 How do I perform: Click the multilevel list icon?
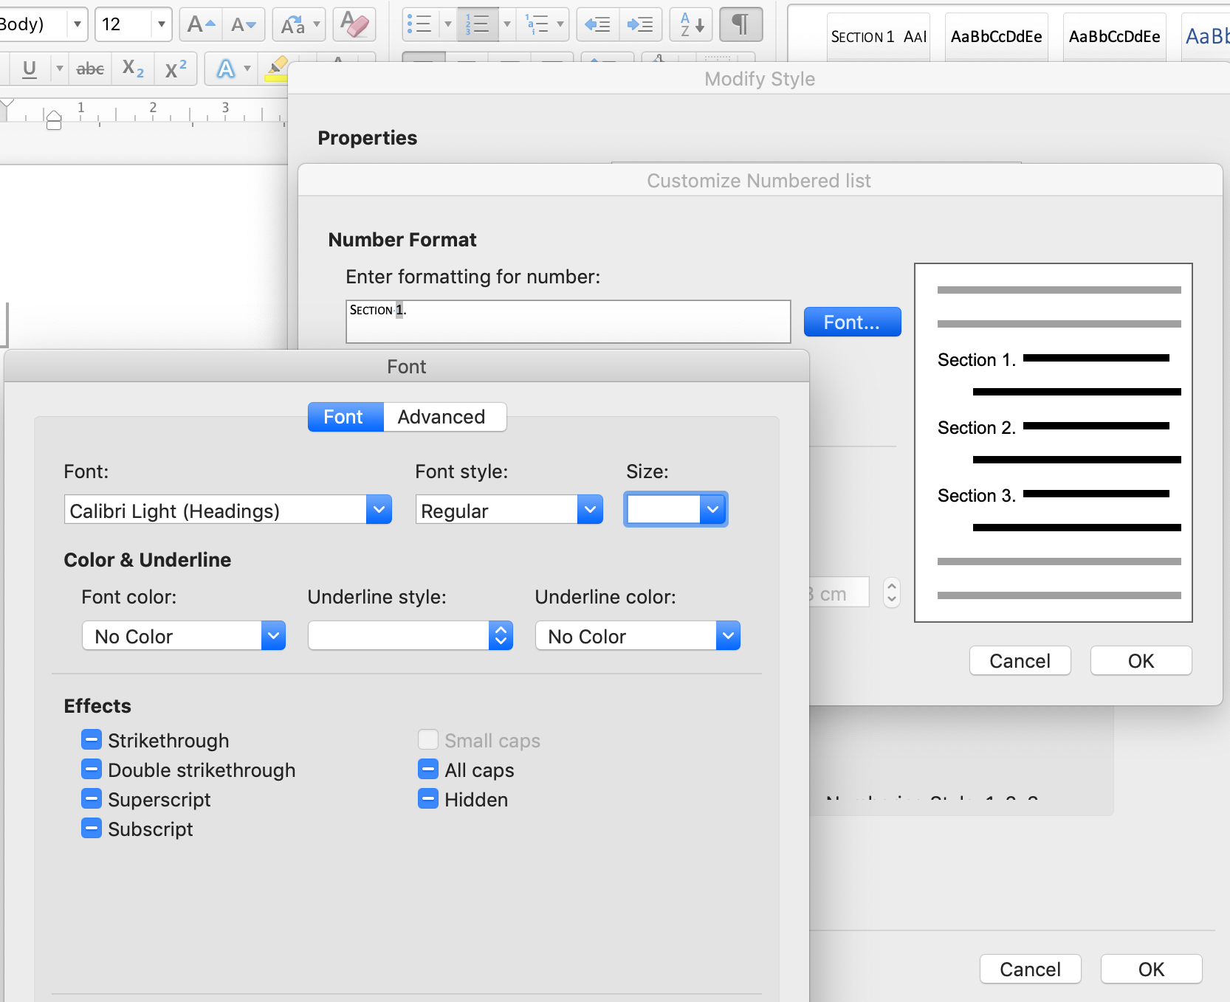(x=537, y=24)
